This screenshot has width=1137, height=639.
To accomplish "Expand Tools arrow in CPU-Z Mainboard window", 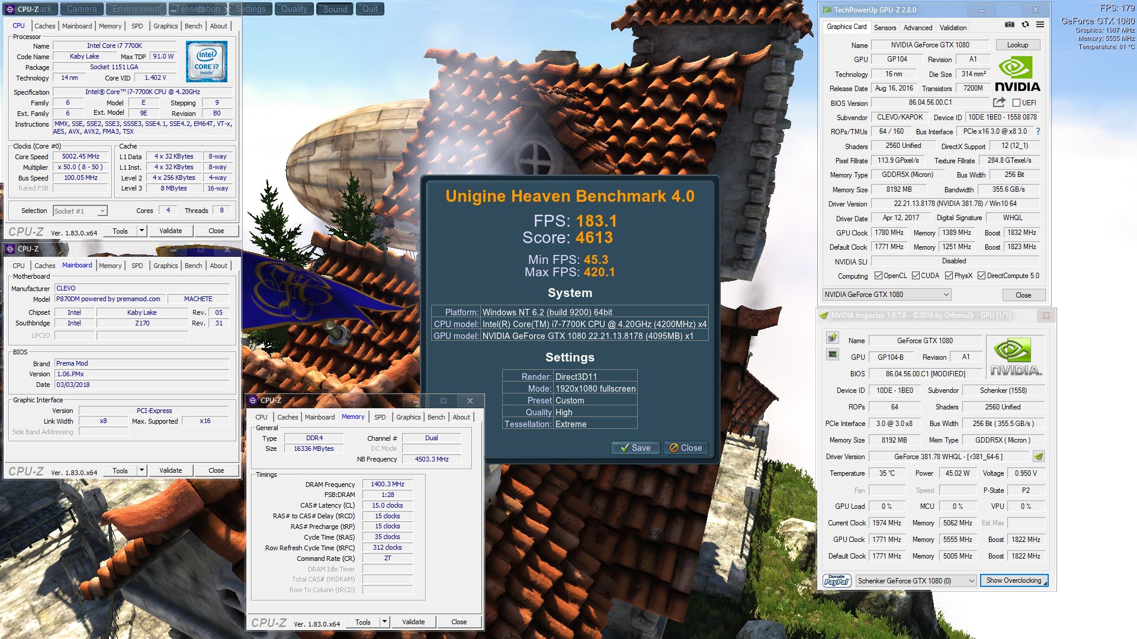I will point(142,470).
